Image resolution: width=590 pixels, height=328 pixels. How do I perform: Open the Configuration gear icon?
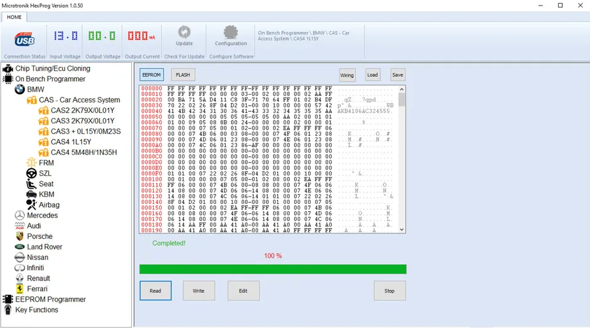click(x=231, y=33)
